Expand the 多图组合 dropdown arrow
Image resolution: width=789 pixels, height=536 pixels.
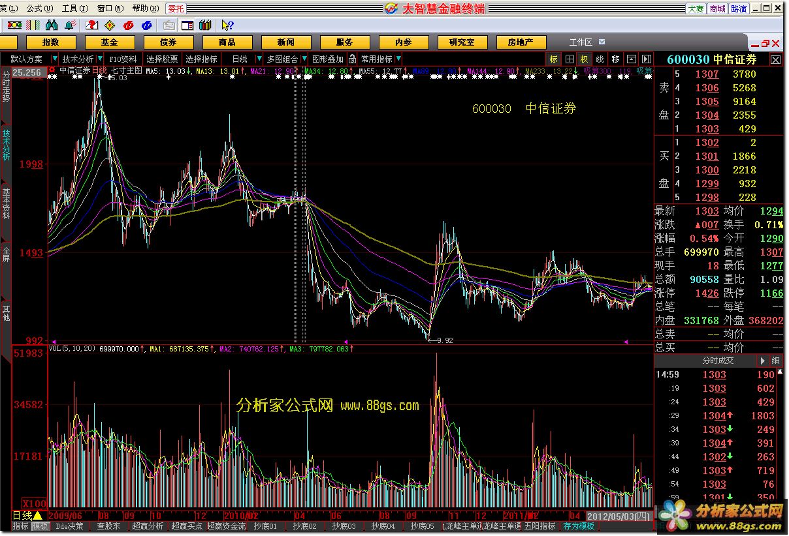point(304,59)
